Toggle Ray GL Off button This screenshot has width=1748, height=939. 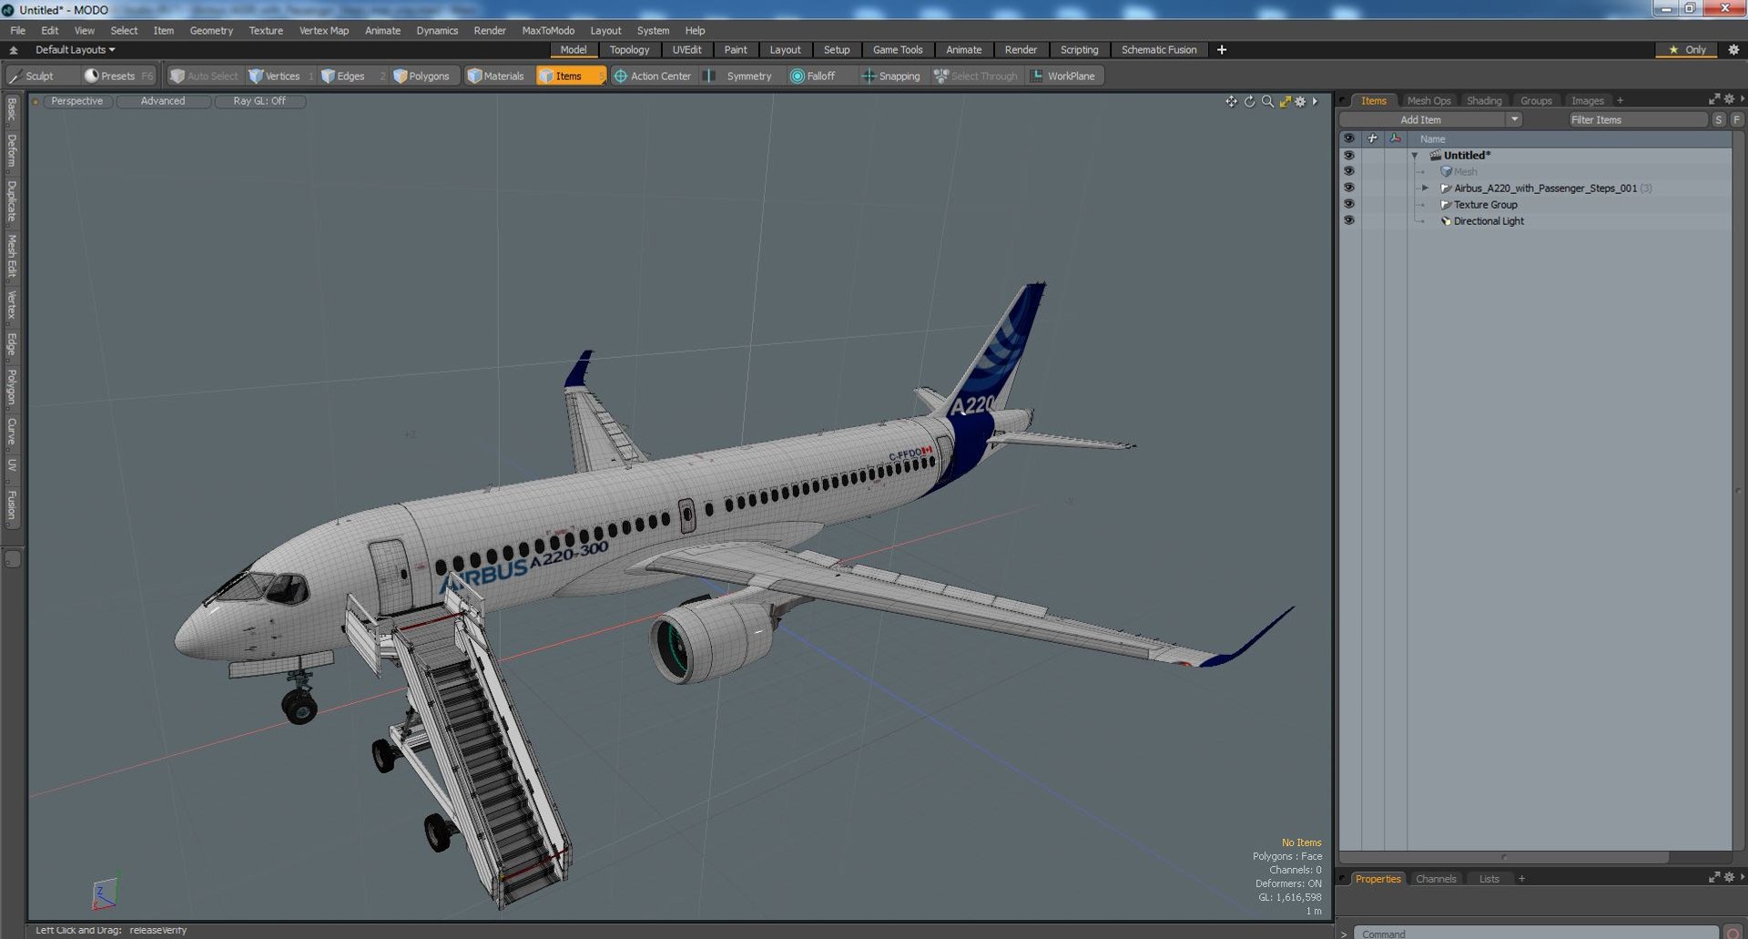259,101
